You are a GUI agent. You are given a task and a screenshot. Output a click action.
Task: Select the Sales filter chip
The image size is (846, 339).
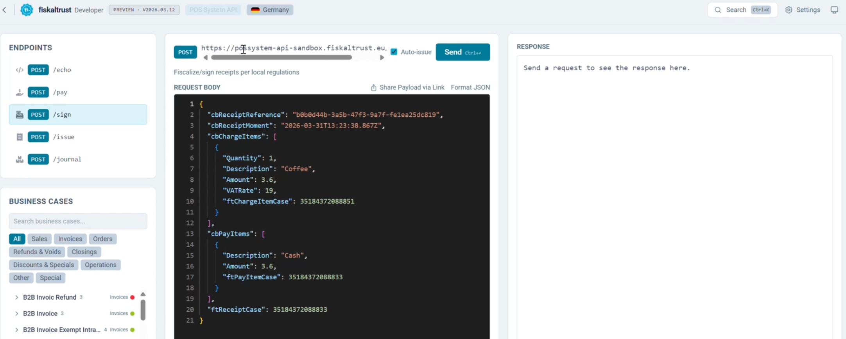tap(39, 239)
